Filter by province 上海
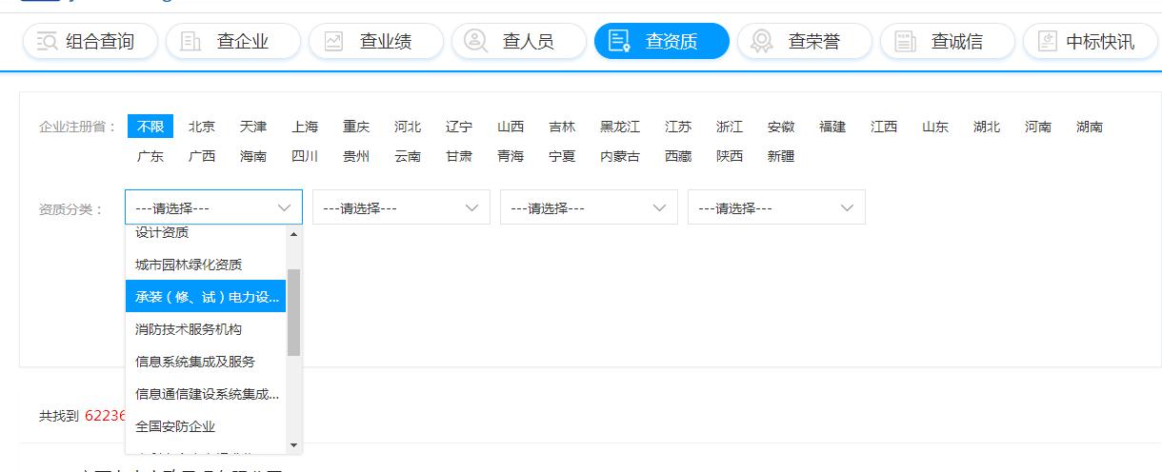Image resolution: width=1162 pixels, height=472 pixels. click(305, 127)
